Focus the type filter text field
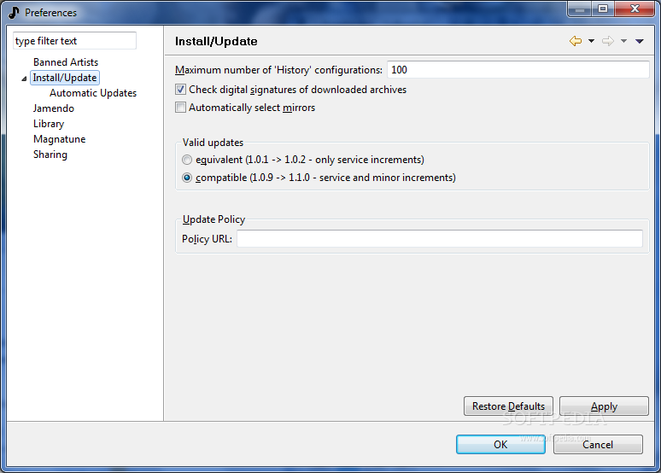This screenshot has height=473, width=661. pyautogui.click(x=74, y=41)
